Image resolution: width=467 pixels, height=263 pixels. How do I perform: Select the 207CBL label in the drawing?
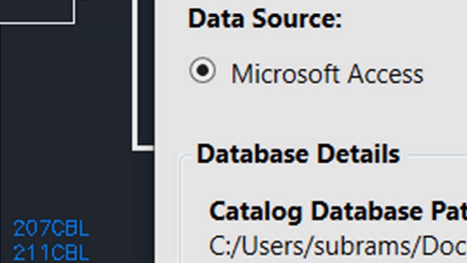click(51, 228)
